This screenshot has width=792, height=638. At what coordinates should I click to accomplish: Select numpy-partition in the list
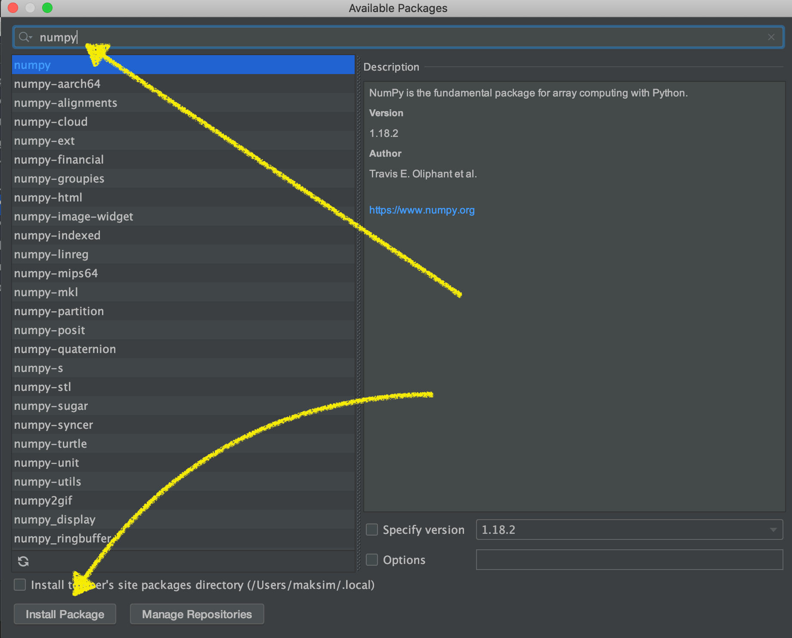coord(183,311)
